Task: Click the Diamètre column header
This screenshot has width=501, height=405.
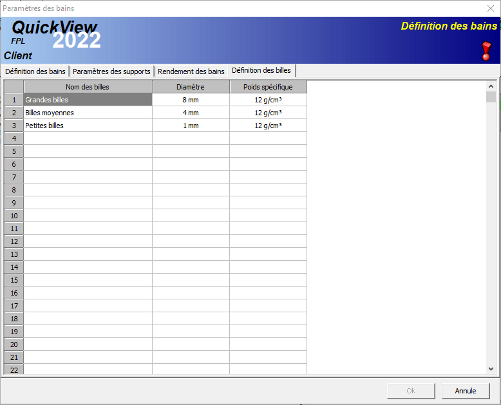Action: point(191,87)
